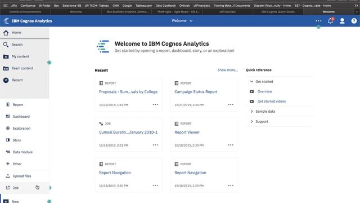Open options for Report Viewer card

tap(231, 145)
